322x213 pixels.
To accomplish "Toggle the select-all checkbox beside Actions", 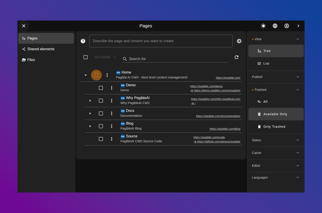I will coord(86,57).
